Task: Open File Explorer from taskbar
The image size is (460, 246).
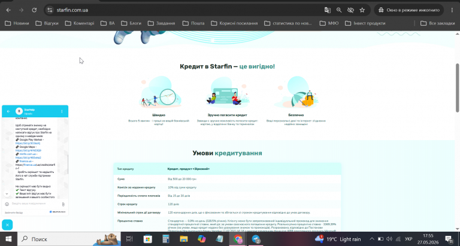Action: pyautogui.click(x=184, y=239)
